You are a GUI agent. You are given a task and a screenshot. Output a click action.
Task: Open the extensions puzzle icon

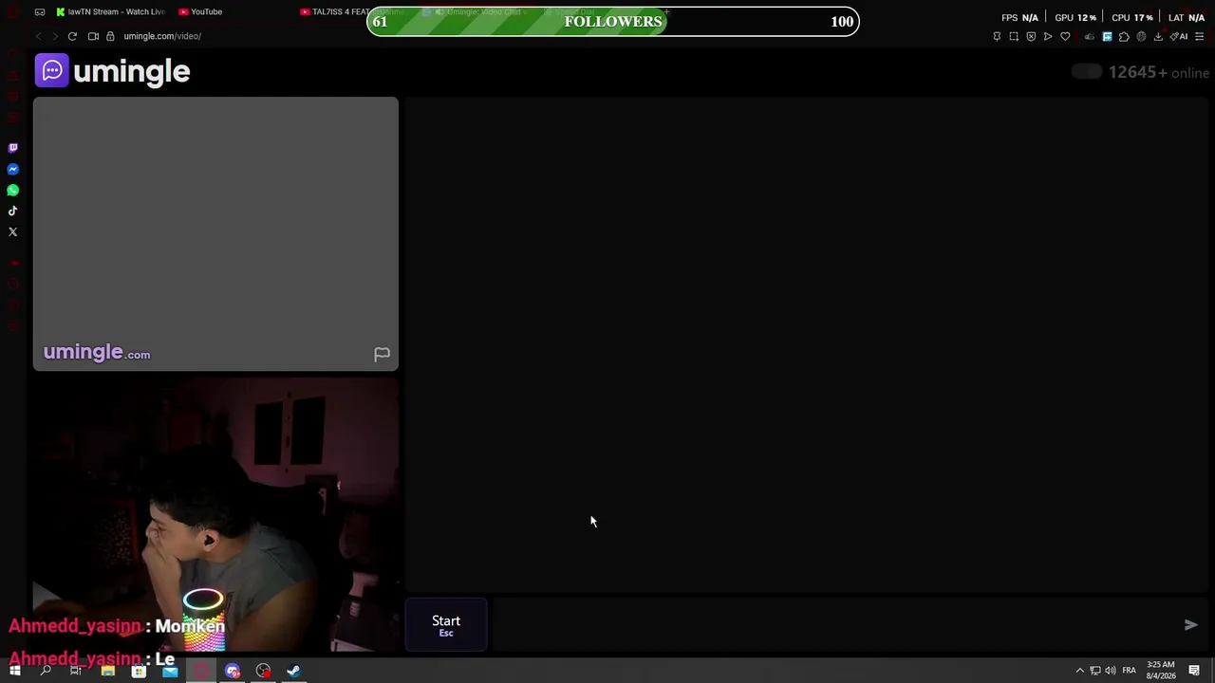(x=1124, y=36)
